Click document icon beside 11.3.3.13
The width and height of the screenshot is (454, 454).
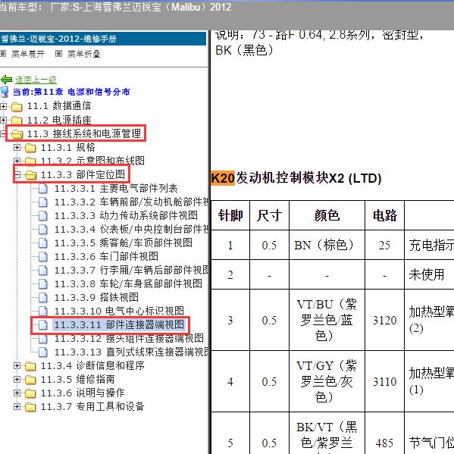point(43,352)
